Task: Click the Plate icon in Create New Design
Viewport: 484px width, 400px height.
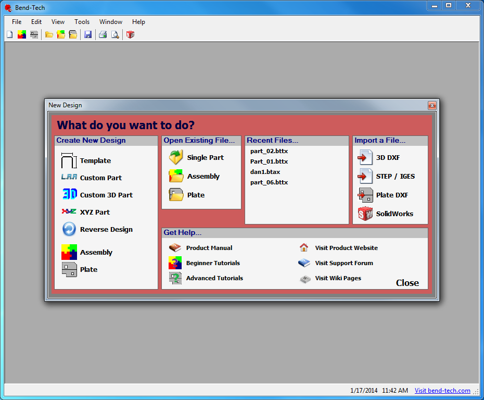Action: click(69, 270)
